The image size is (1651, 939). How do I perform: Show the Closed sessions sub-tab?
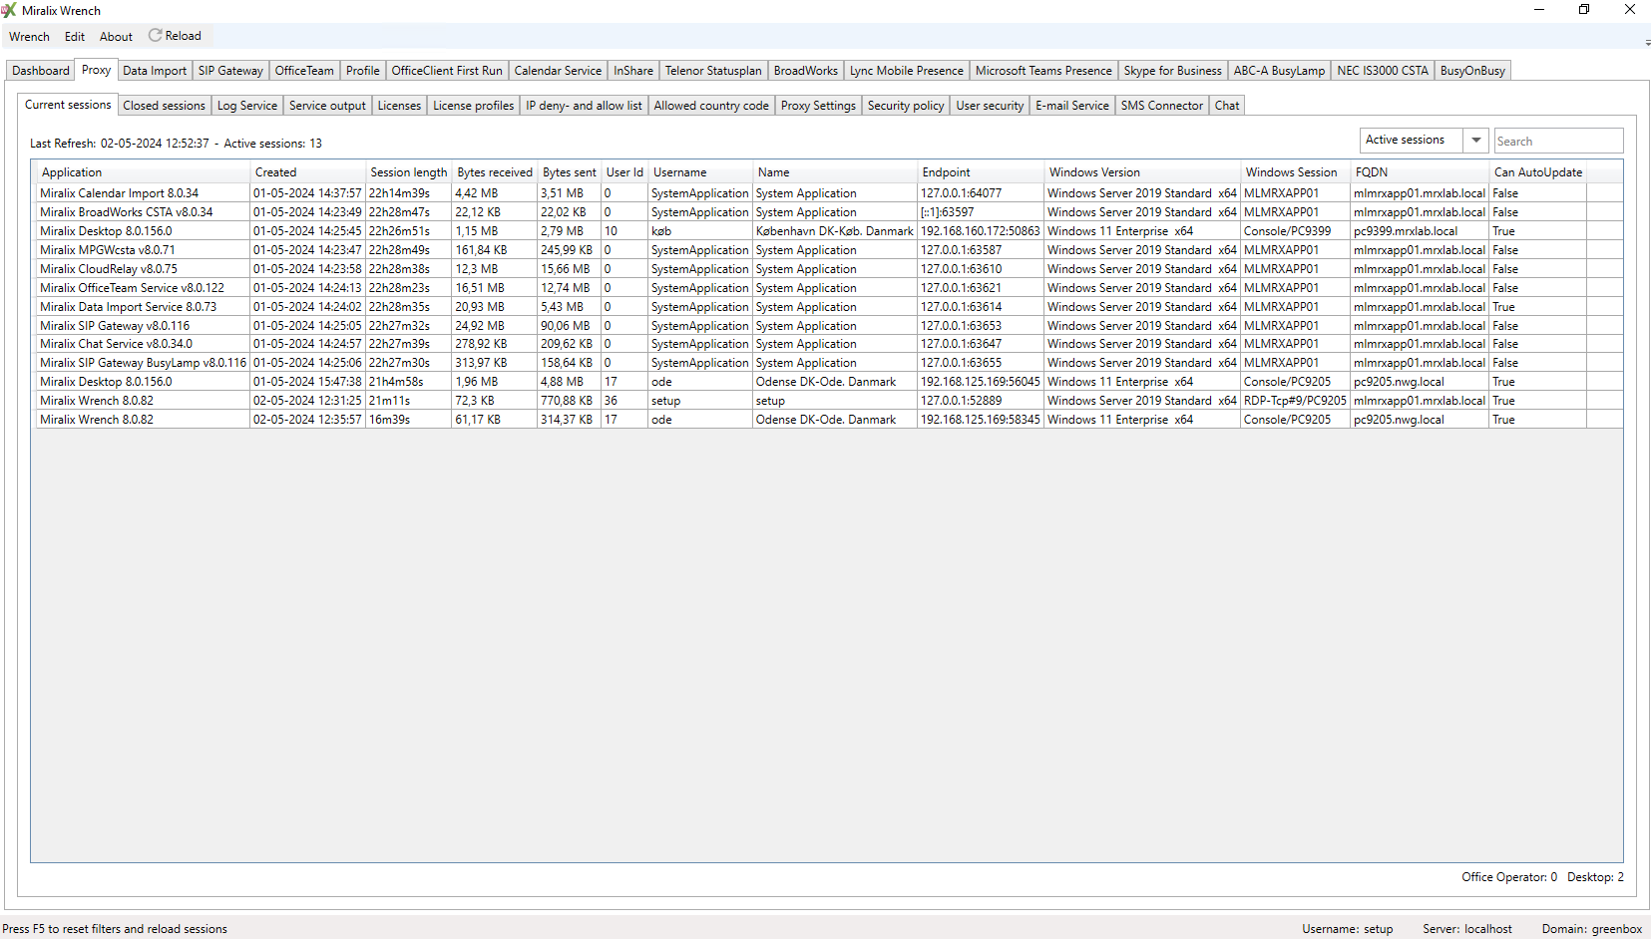coord(164,106)
